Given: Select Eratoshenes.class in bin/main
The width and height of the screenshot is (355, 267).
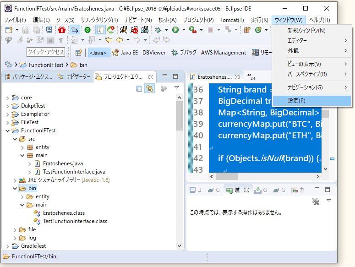Looking at the screenshot, I should (64, 213).
